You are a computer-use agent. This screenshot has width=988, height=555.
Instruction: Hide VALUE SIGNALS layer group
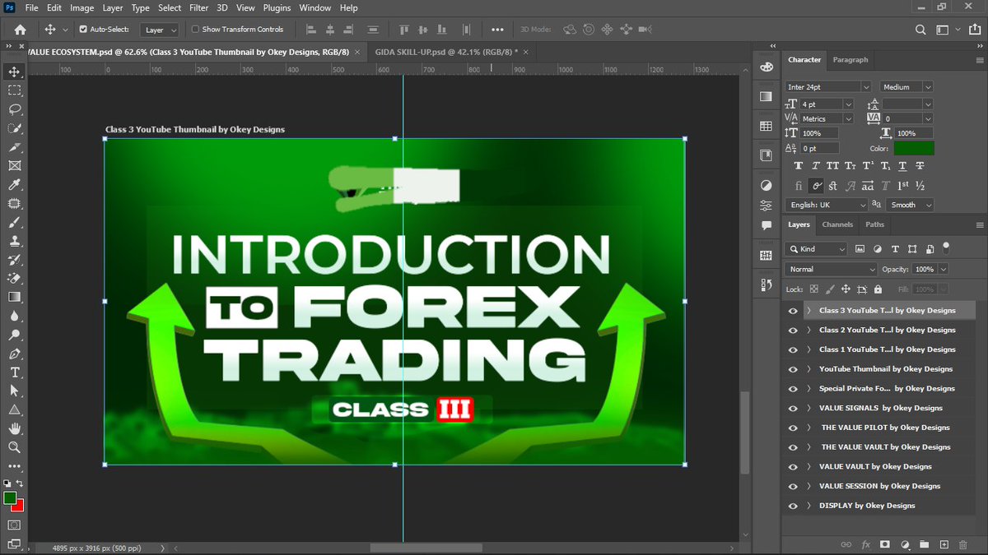[793, 408]
